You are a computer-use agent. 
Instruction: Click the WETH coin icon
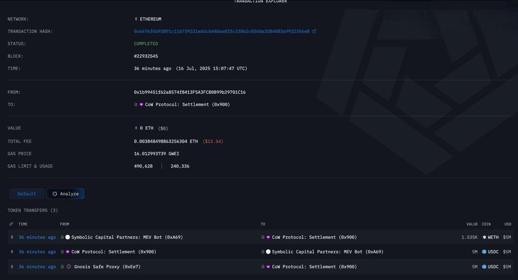[x=484, y=238]
